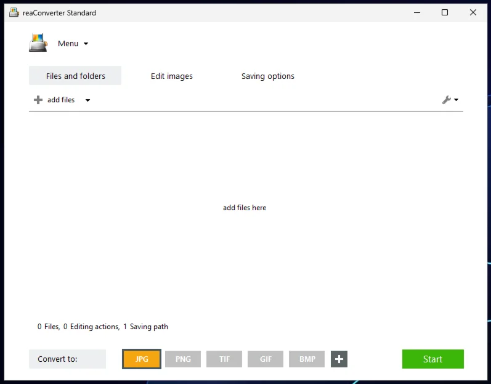Click the '1 Saving path' status text
Viewport: 491px width, 384px height.
coord(145,327)
